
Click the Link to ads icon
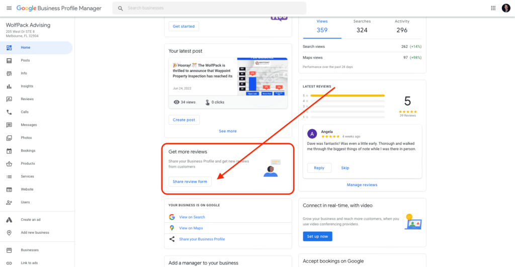[9, 263]
